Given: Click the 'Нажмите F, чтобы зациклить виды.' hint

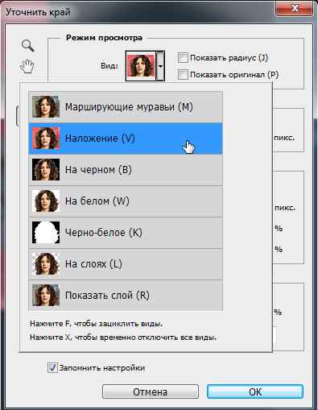Looking at the screenshot, I should (x=96, y=324).
